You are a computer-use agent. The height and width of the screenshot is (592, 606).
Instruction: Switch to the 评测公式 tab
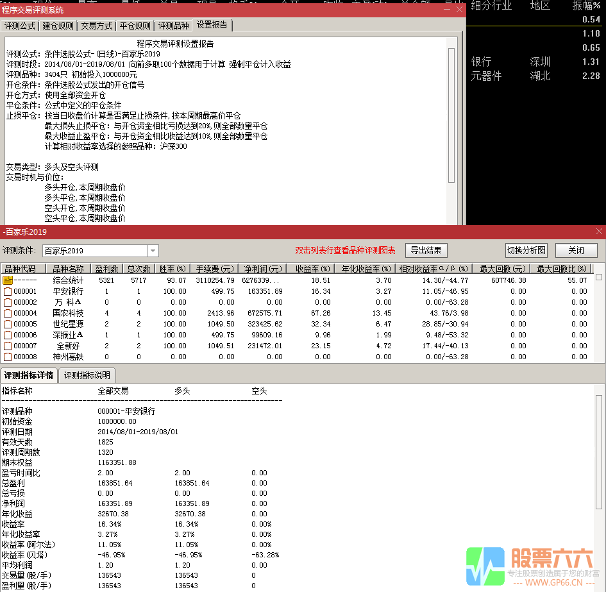click(x=19, y=26)
